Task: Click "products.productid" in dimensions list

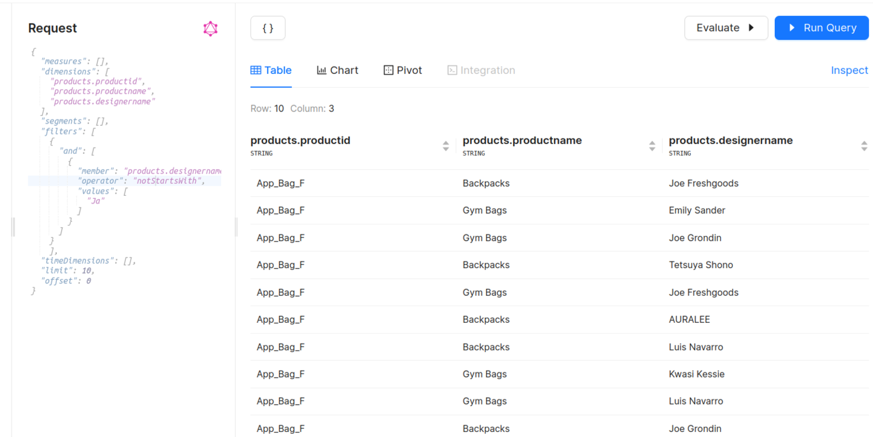Action: pos(98,81)
